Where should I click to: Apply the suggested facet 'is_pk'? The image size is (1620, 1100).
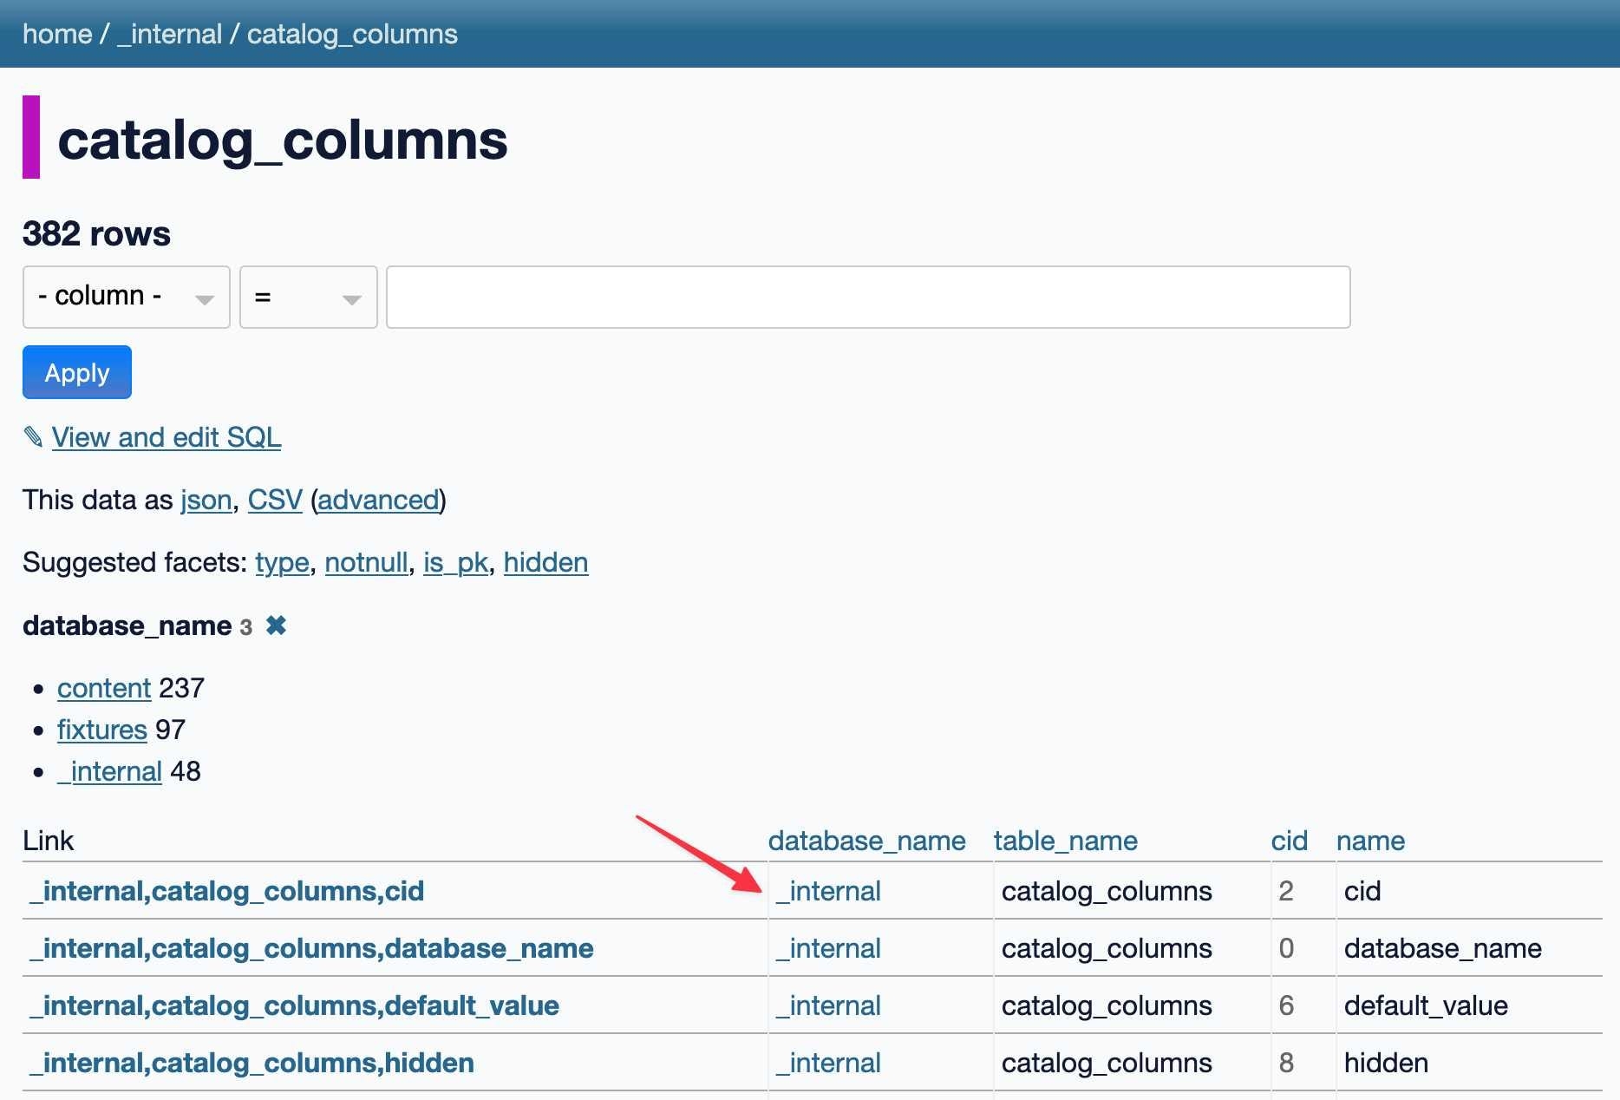point(455,563)
